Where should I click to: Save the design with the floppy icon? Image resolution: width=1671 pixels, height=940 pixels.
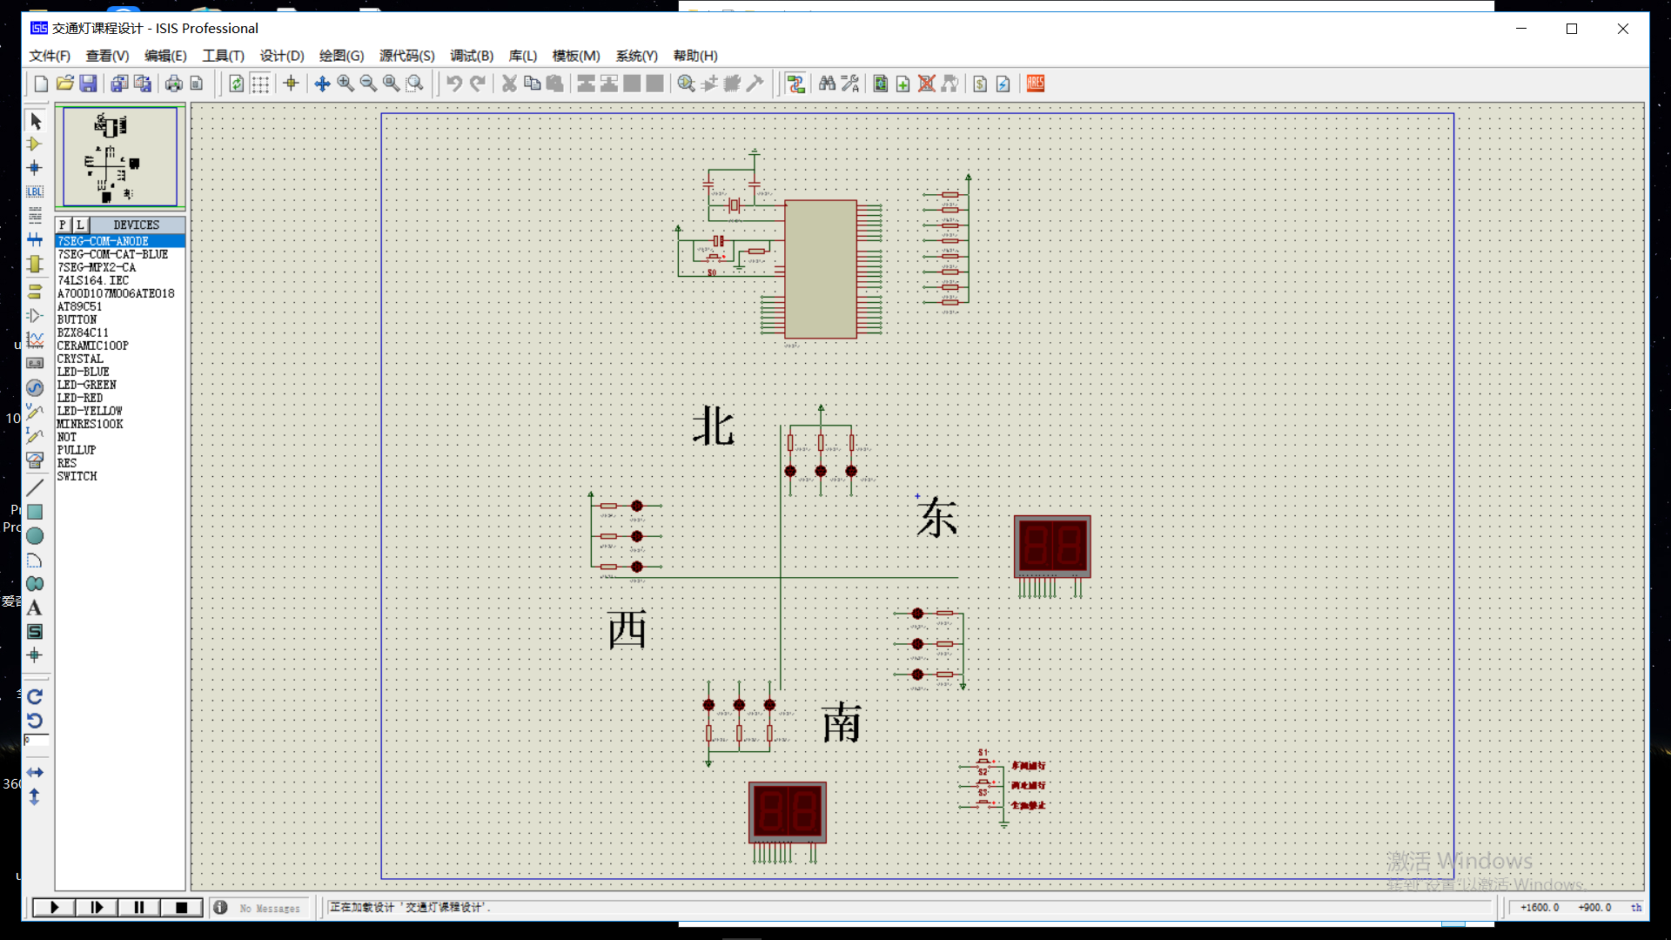point(88,84)
